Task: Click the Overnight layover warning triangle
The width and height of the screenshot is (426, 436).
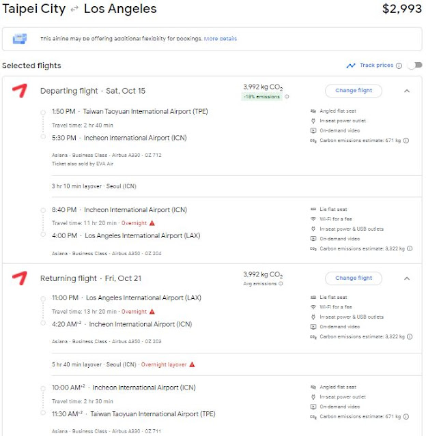Action: pyautogui.click(x=193, y=364)
